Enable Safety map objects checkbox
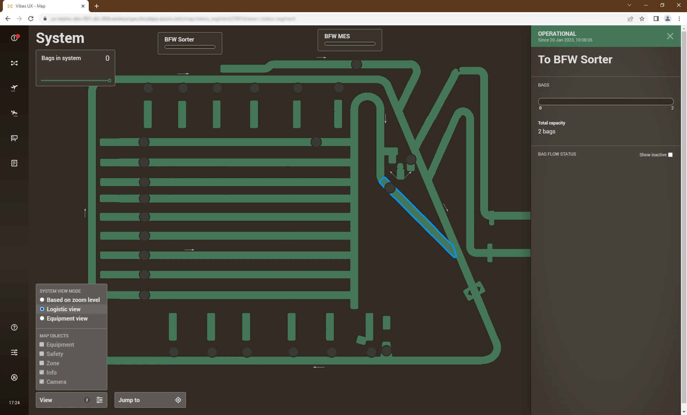The image size is (687, 415). coord(42,354)
